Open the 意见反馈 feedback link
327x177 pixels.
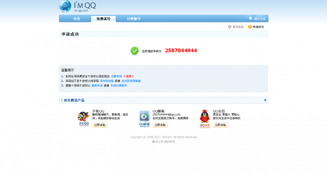tap(260, 19)
